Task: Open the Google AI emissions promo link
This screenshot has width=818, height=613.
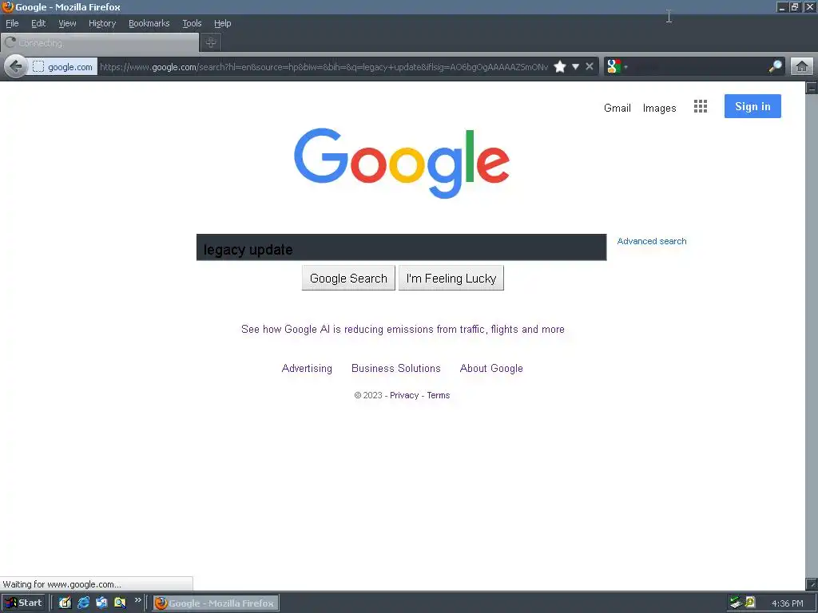Action: coord(403,330)
